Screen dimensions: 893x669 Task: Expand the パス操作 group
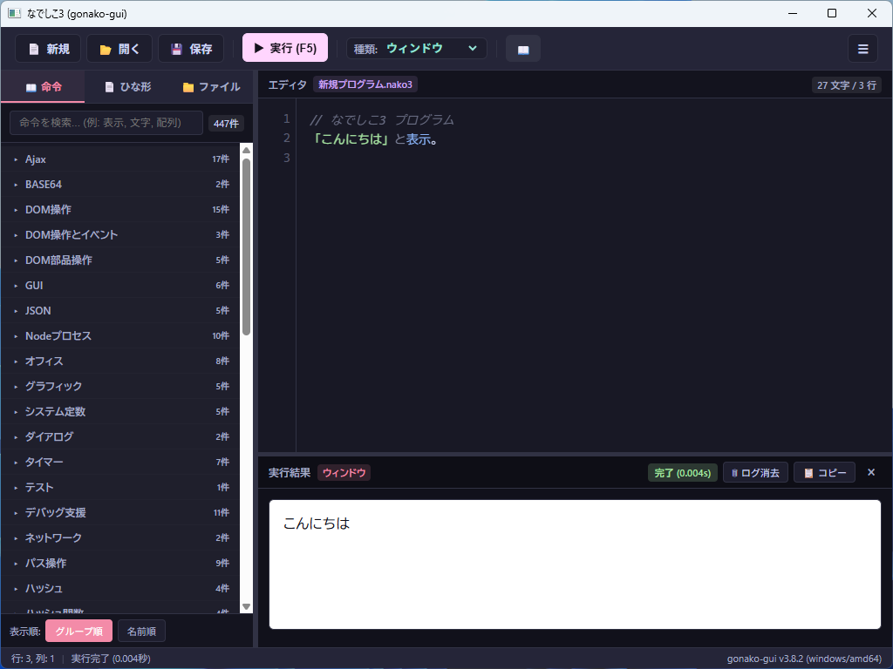pyautogui.click(x=120, y=564)
